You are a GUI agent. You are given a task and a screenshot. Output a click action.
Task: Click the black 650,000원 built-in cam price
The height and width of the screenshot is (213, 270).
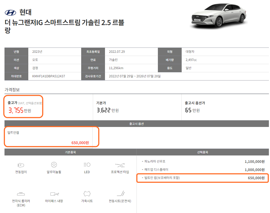coord(256,178)
